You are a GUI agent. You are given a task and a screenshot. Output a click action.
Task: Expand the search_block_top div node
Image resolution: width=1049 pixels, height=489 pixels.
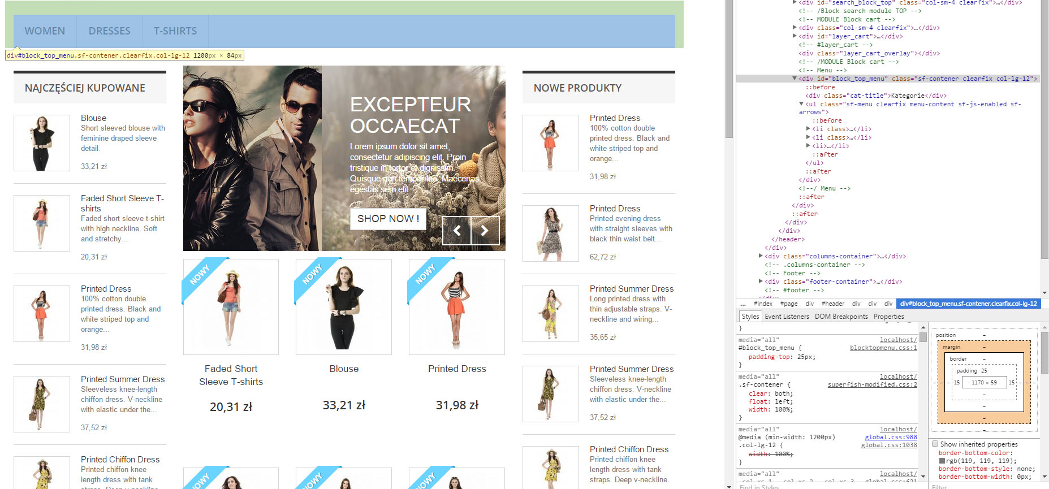(795, 3)
